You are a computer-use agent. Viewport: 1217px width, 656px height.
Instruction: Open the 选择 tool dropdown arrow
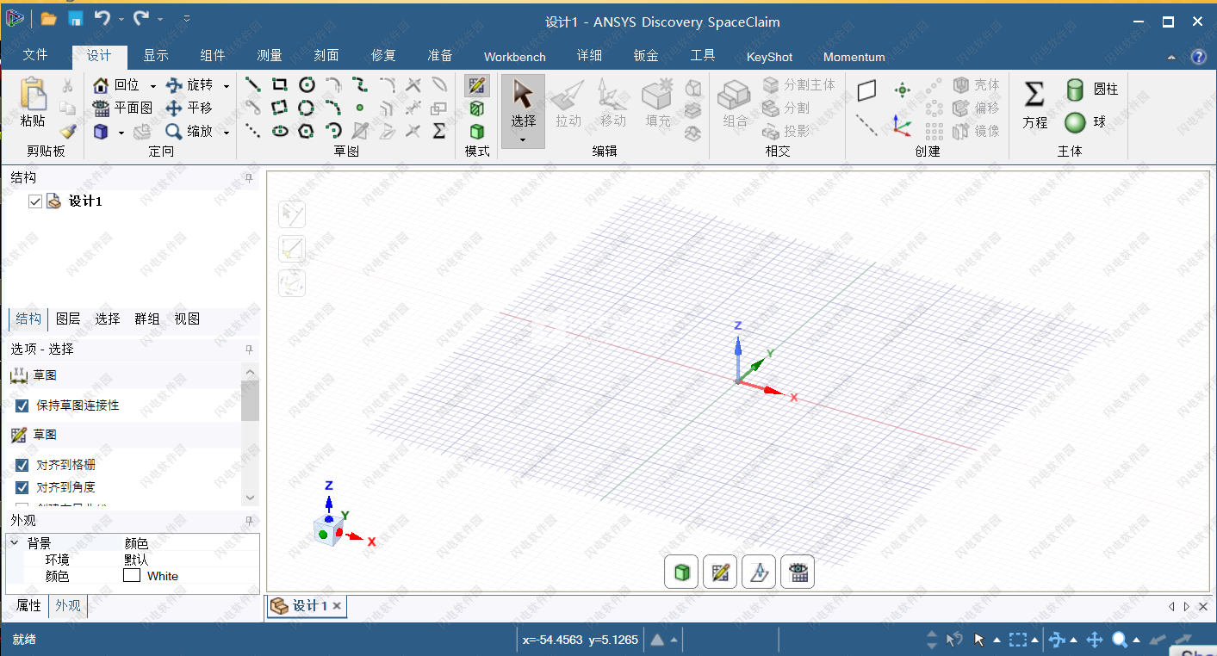click(523, 139)
